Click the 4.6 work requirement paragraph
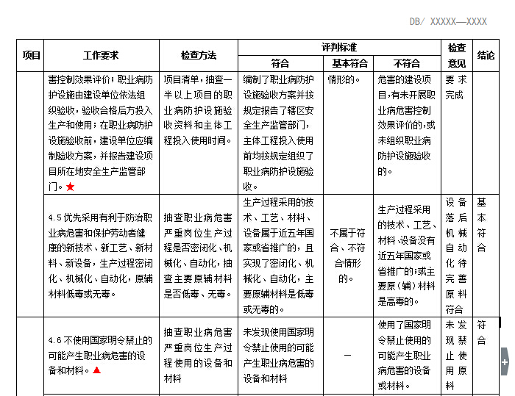 click(x=101, y=355)
